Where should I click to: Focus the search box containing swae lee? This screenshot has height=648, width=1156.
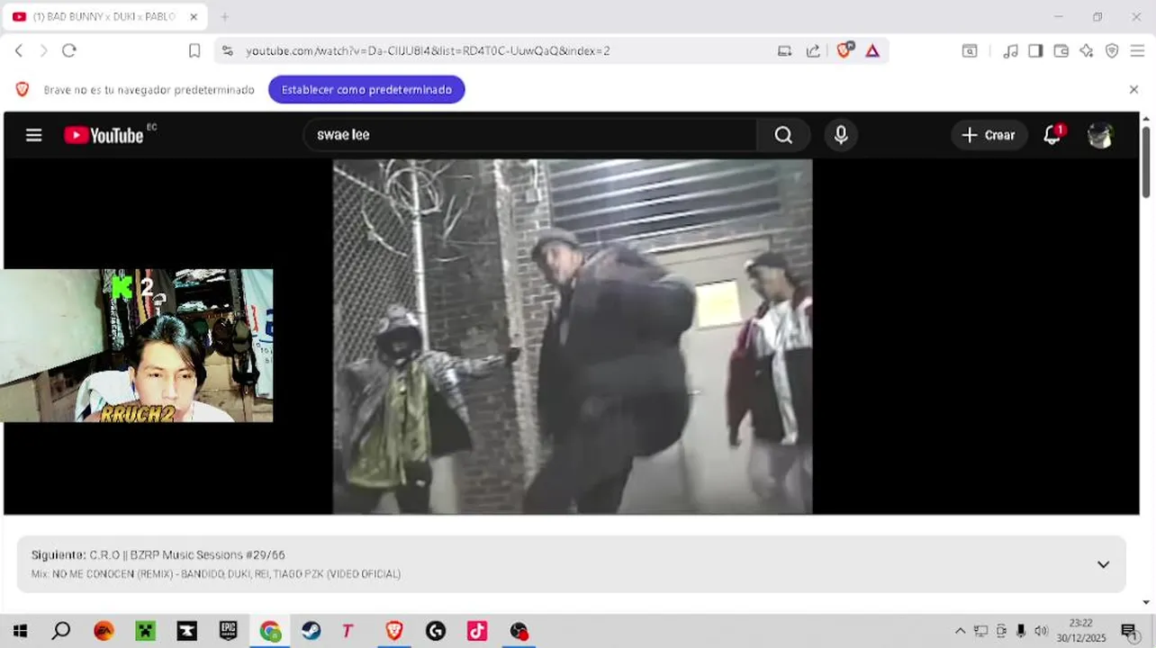531,135
